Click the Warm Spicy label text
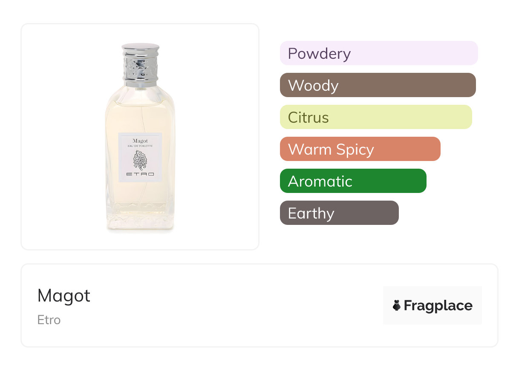Screen dimensions: 519x368 coord(331,149)
